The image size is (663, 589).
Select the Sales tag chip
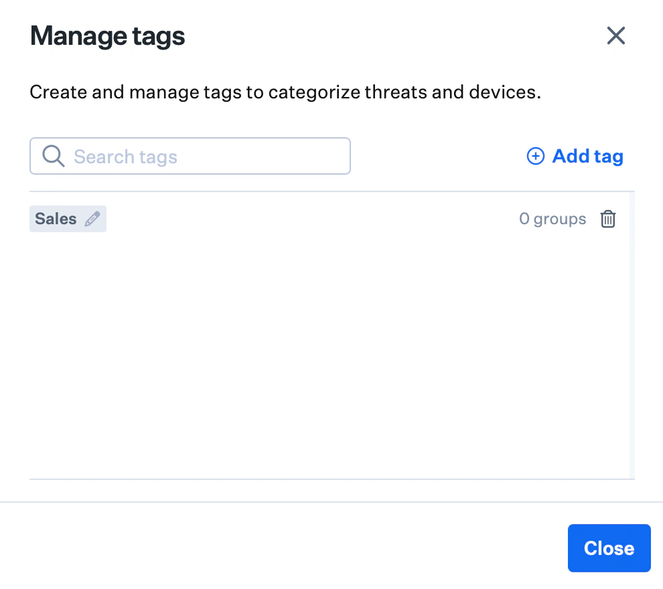pyautogui.click(x=68, y=218)
